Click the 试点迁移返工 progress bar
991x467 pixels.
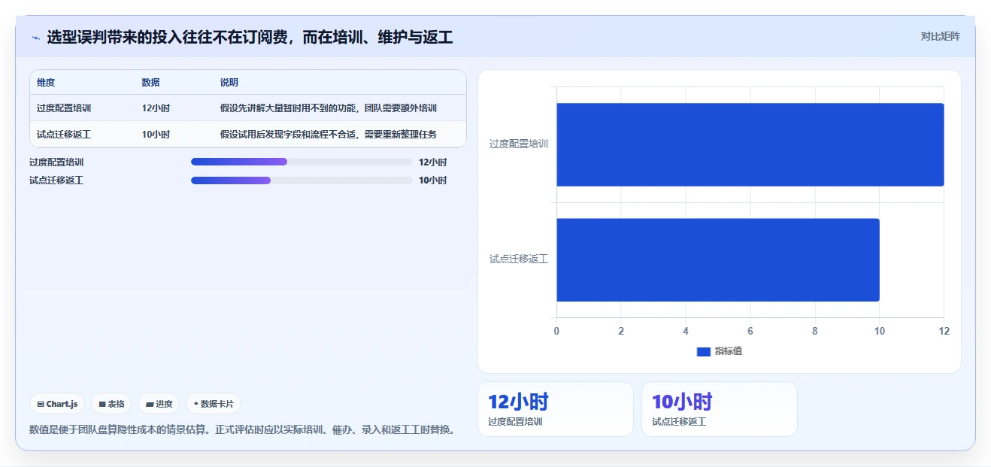(x=302, y=180)
